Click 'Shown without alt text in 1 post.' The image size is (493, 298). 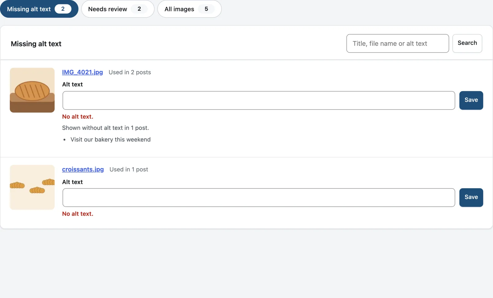tap(105, 128)
